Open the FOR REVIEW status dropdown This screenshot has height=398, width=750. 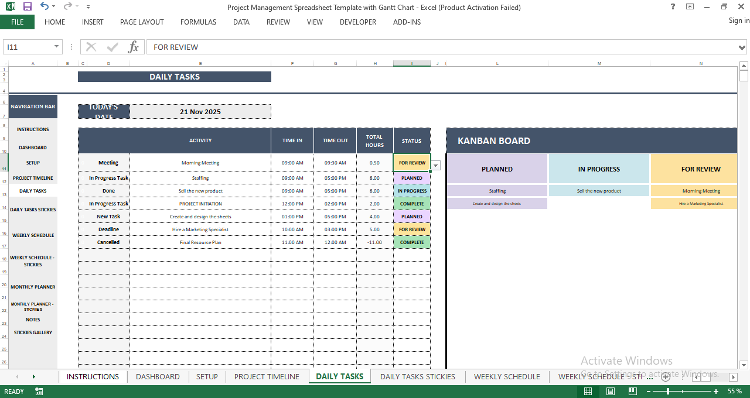tap(435, 166)
